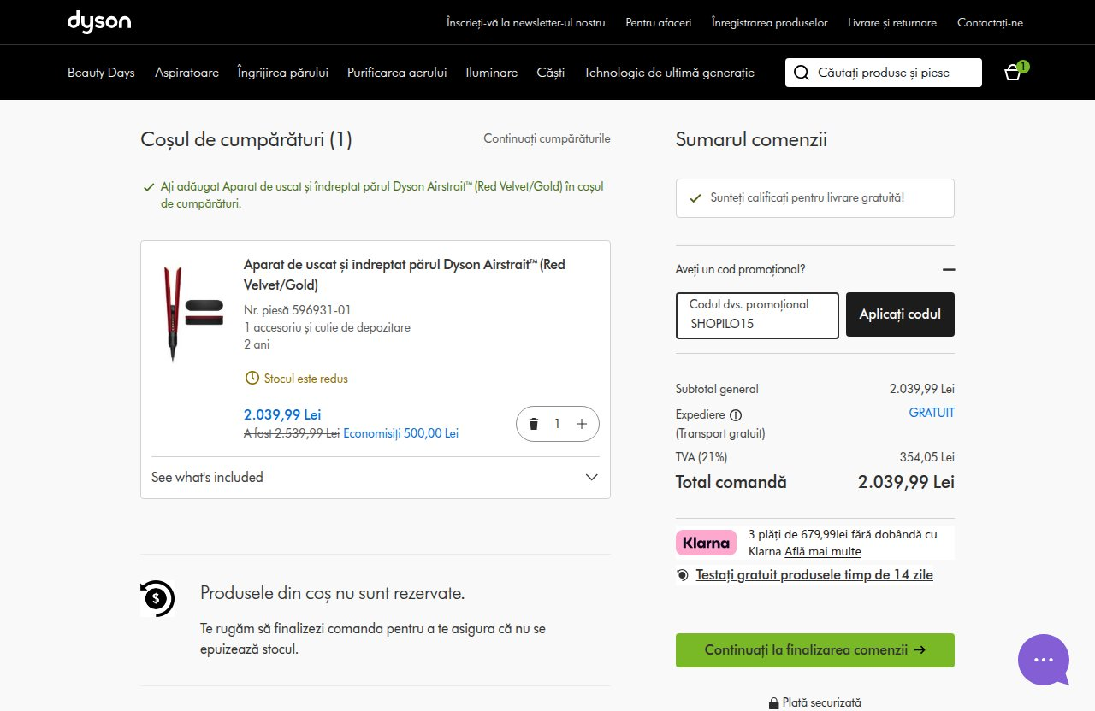The image size is (1095, 711).
Task: Click the 2 ani warranty text
Action: [x=257, y=344]
